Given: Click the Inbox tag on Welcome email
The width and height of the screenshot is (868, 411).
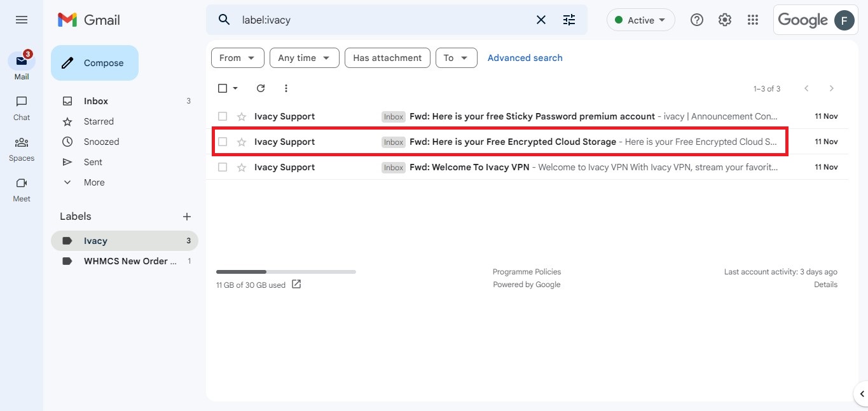Looking at the screenshot, I should [394, 168].
